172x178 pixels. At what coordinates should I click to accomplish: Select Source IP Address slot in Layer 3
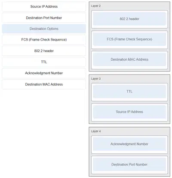pos(129,112)
